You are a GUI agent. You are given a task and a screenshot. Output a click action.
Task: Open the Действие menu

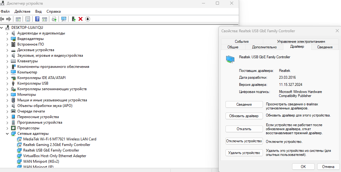[x=22, y=11]
